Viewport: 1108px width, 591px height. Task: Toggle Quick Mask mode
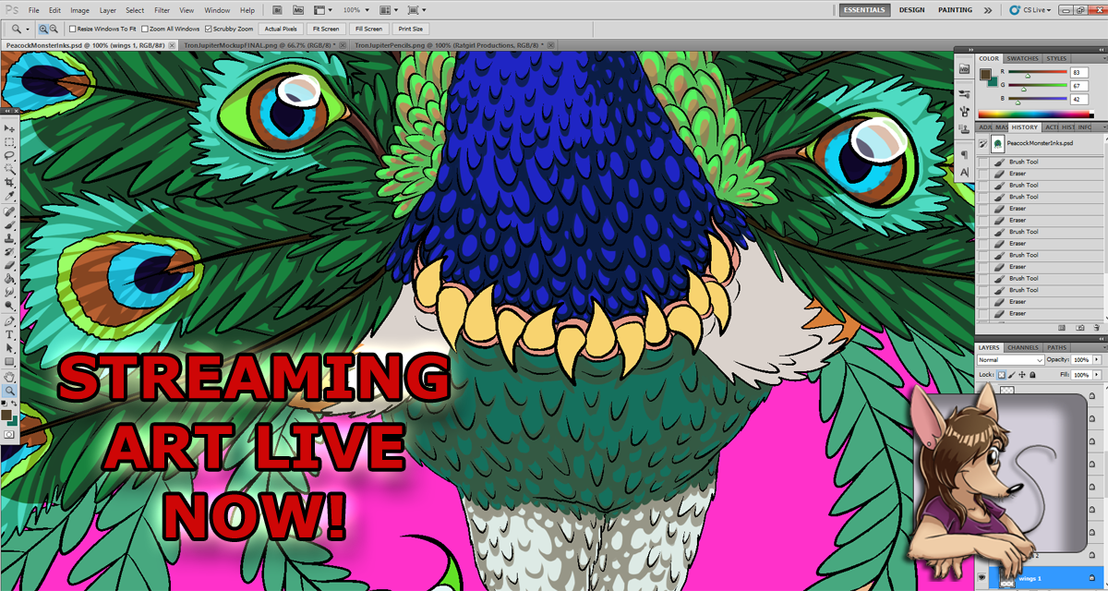click(10, 433)
